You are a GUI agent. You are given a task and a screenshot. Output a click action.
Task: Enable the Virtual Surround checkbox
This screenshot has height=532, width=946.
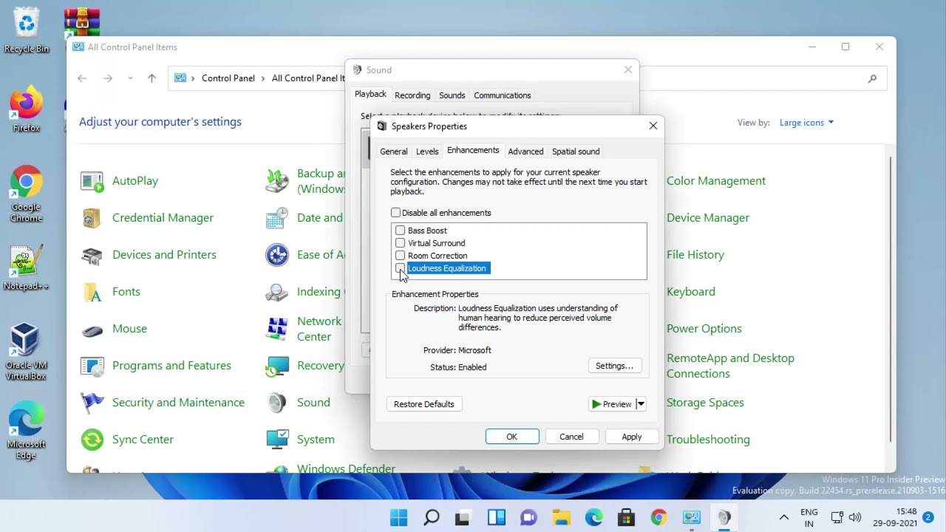[x=400, y=243]
